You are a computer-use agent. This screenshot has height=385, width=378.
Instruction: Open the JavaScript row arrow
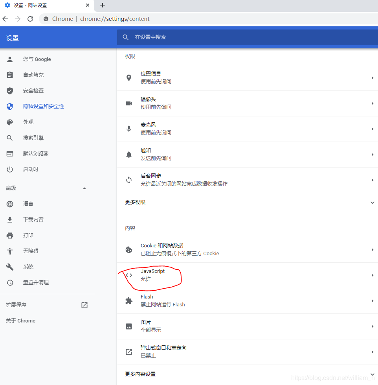coord(372,275)
